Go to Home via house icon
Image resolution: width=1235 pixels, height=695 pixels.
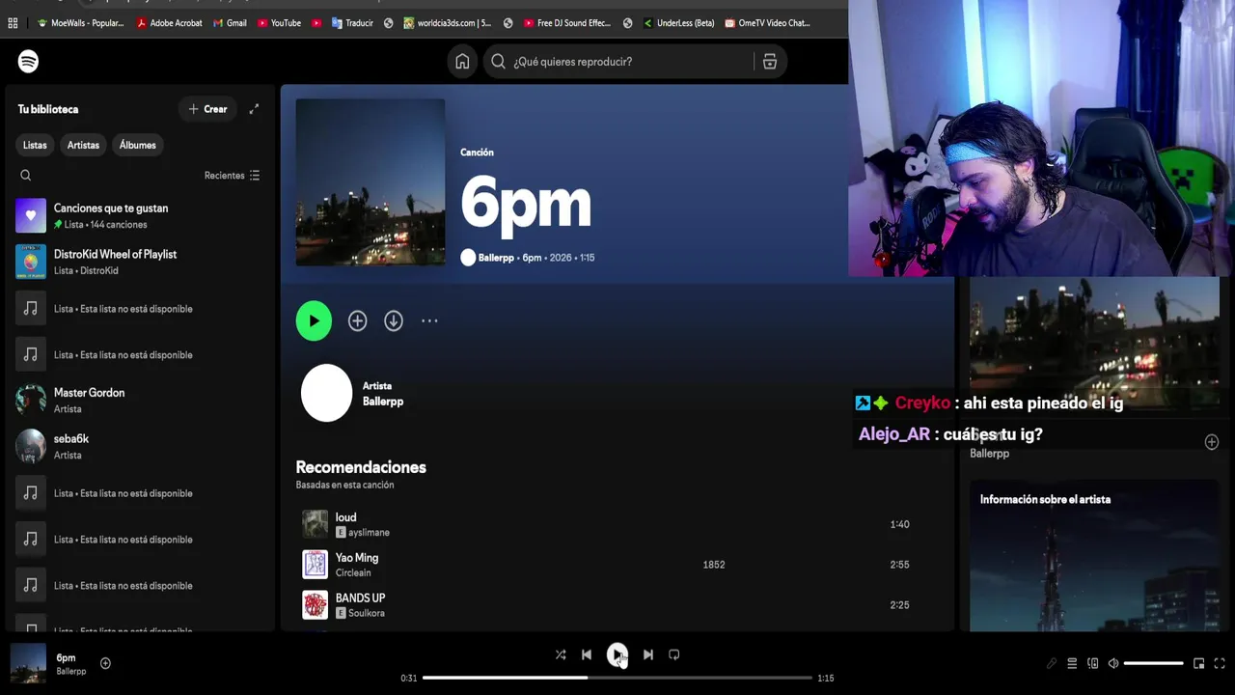pos(462,62)
